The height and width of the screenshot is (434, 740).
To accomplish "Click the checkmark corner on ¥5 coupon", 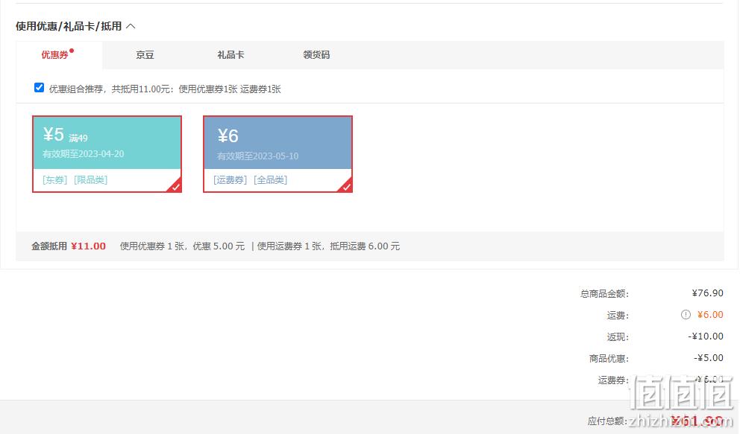I will point(175,186).
